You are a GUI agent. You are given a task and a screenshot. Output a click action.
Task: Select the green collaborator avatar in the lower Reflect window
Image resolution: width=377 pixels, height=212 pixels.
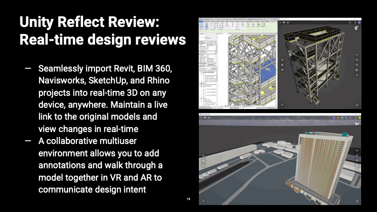pos(342,118)
